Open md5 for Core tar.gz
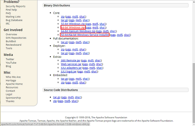 click(79, 20)
